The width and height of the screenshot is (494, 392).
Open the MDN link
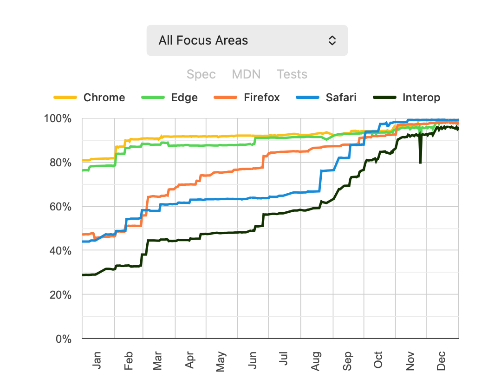[246, 74]
